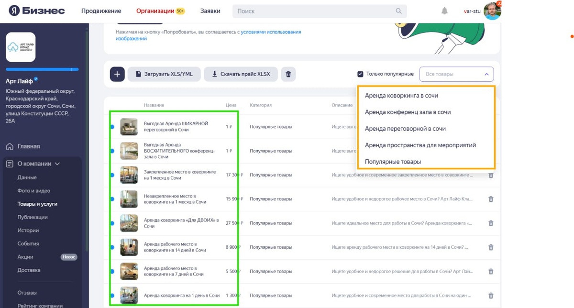The width and height of the screenshot is (574, 308).
Task: Open the Организации top menu
Action: pyautogui.click(x=155, y=11)
